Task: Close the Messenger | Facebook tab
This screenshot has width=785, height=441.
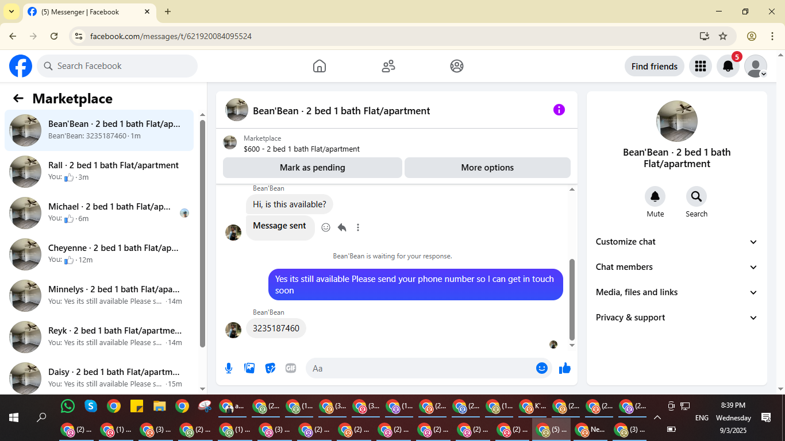Action: tap(147, 11)
